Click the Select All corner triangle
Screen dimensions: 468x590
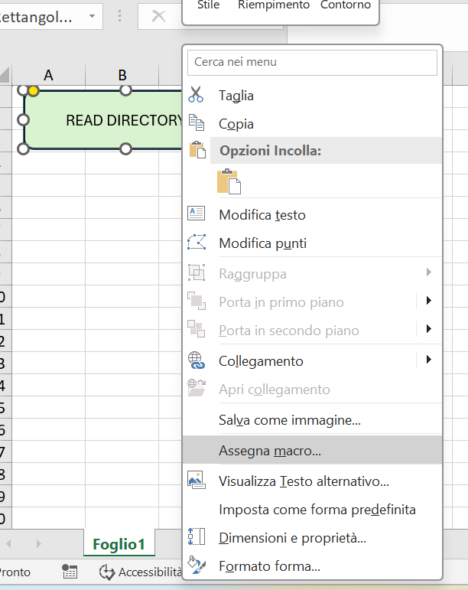click(x=5, y=75)
